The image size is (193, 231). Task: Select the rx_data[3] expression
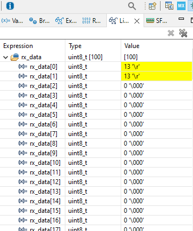click(x=44, y=95)
